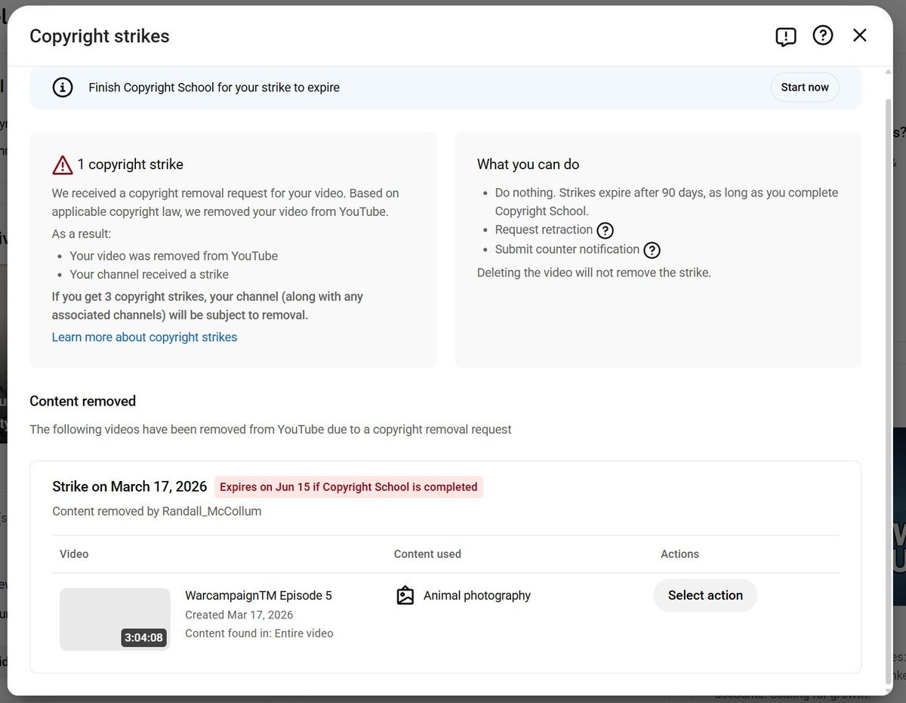
Task: Start Copyright School now
Action: pyautogui.click(x=805, y=88)
